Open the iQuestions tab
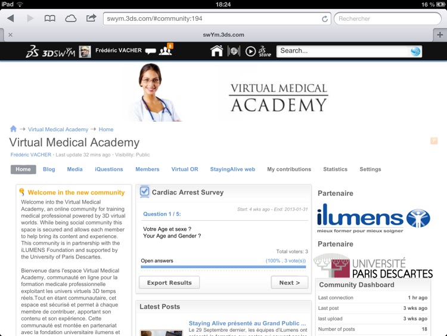Image resolution: width=447 pixels, height=336 pixels. click(x=109, y=169)
